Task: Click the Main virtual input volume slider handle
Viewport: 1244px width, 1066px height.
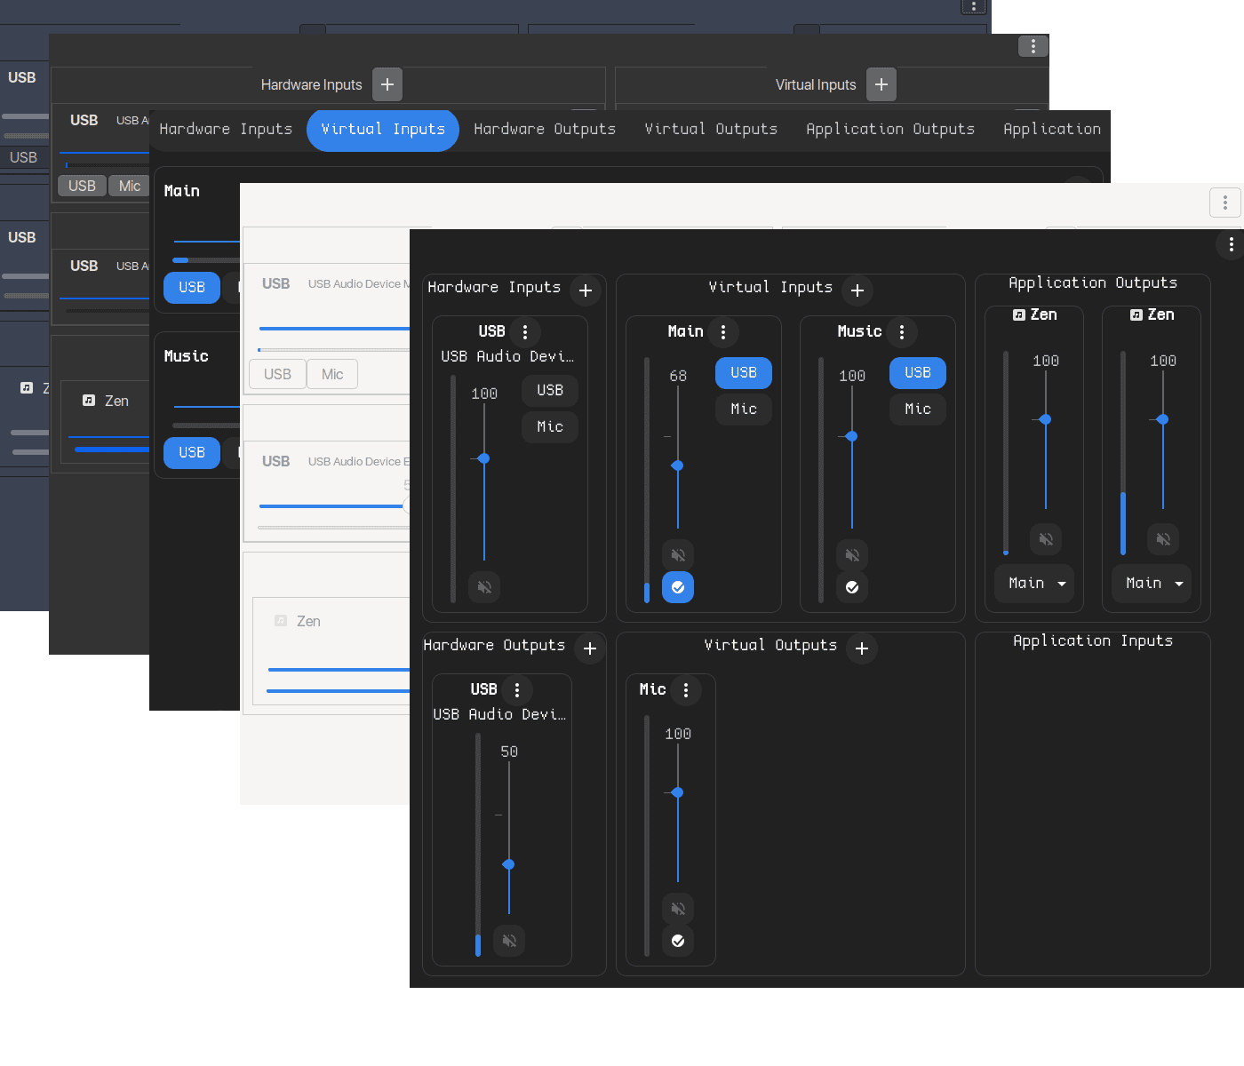Action: click(678, 465)
